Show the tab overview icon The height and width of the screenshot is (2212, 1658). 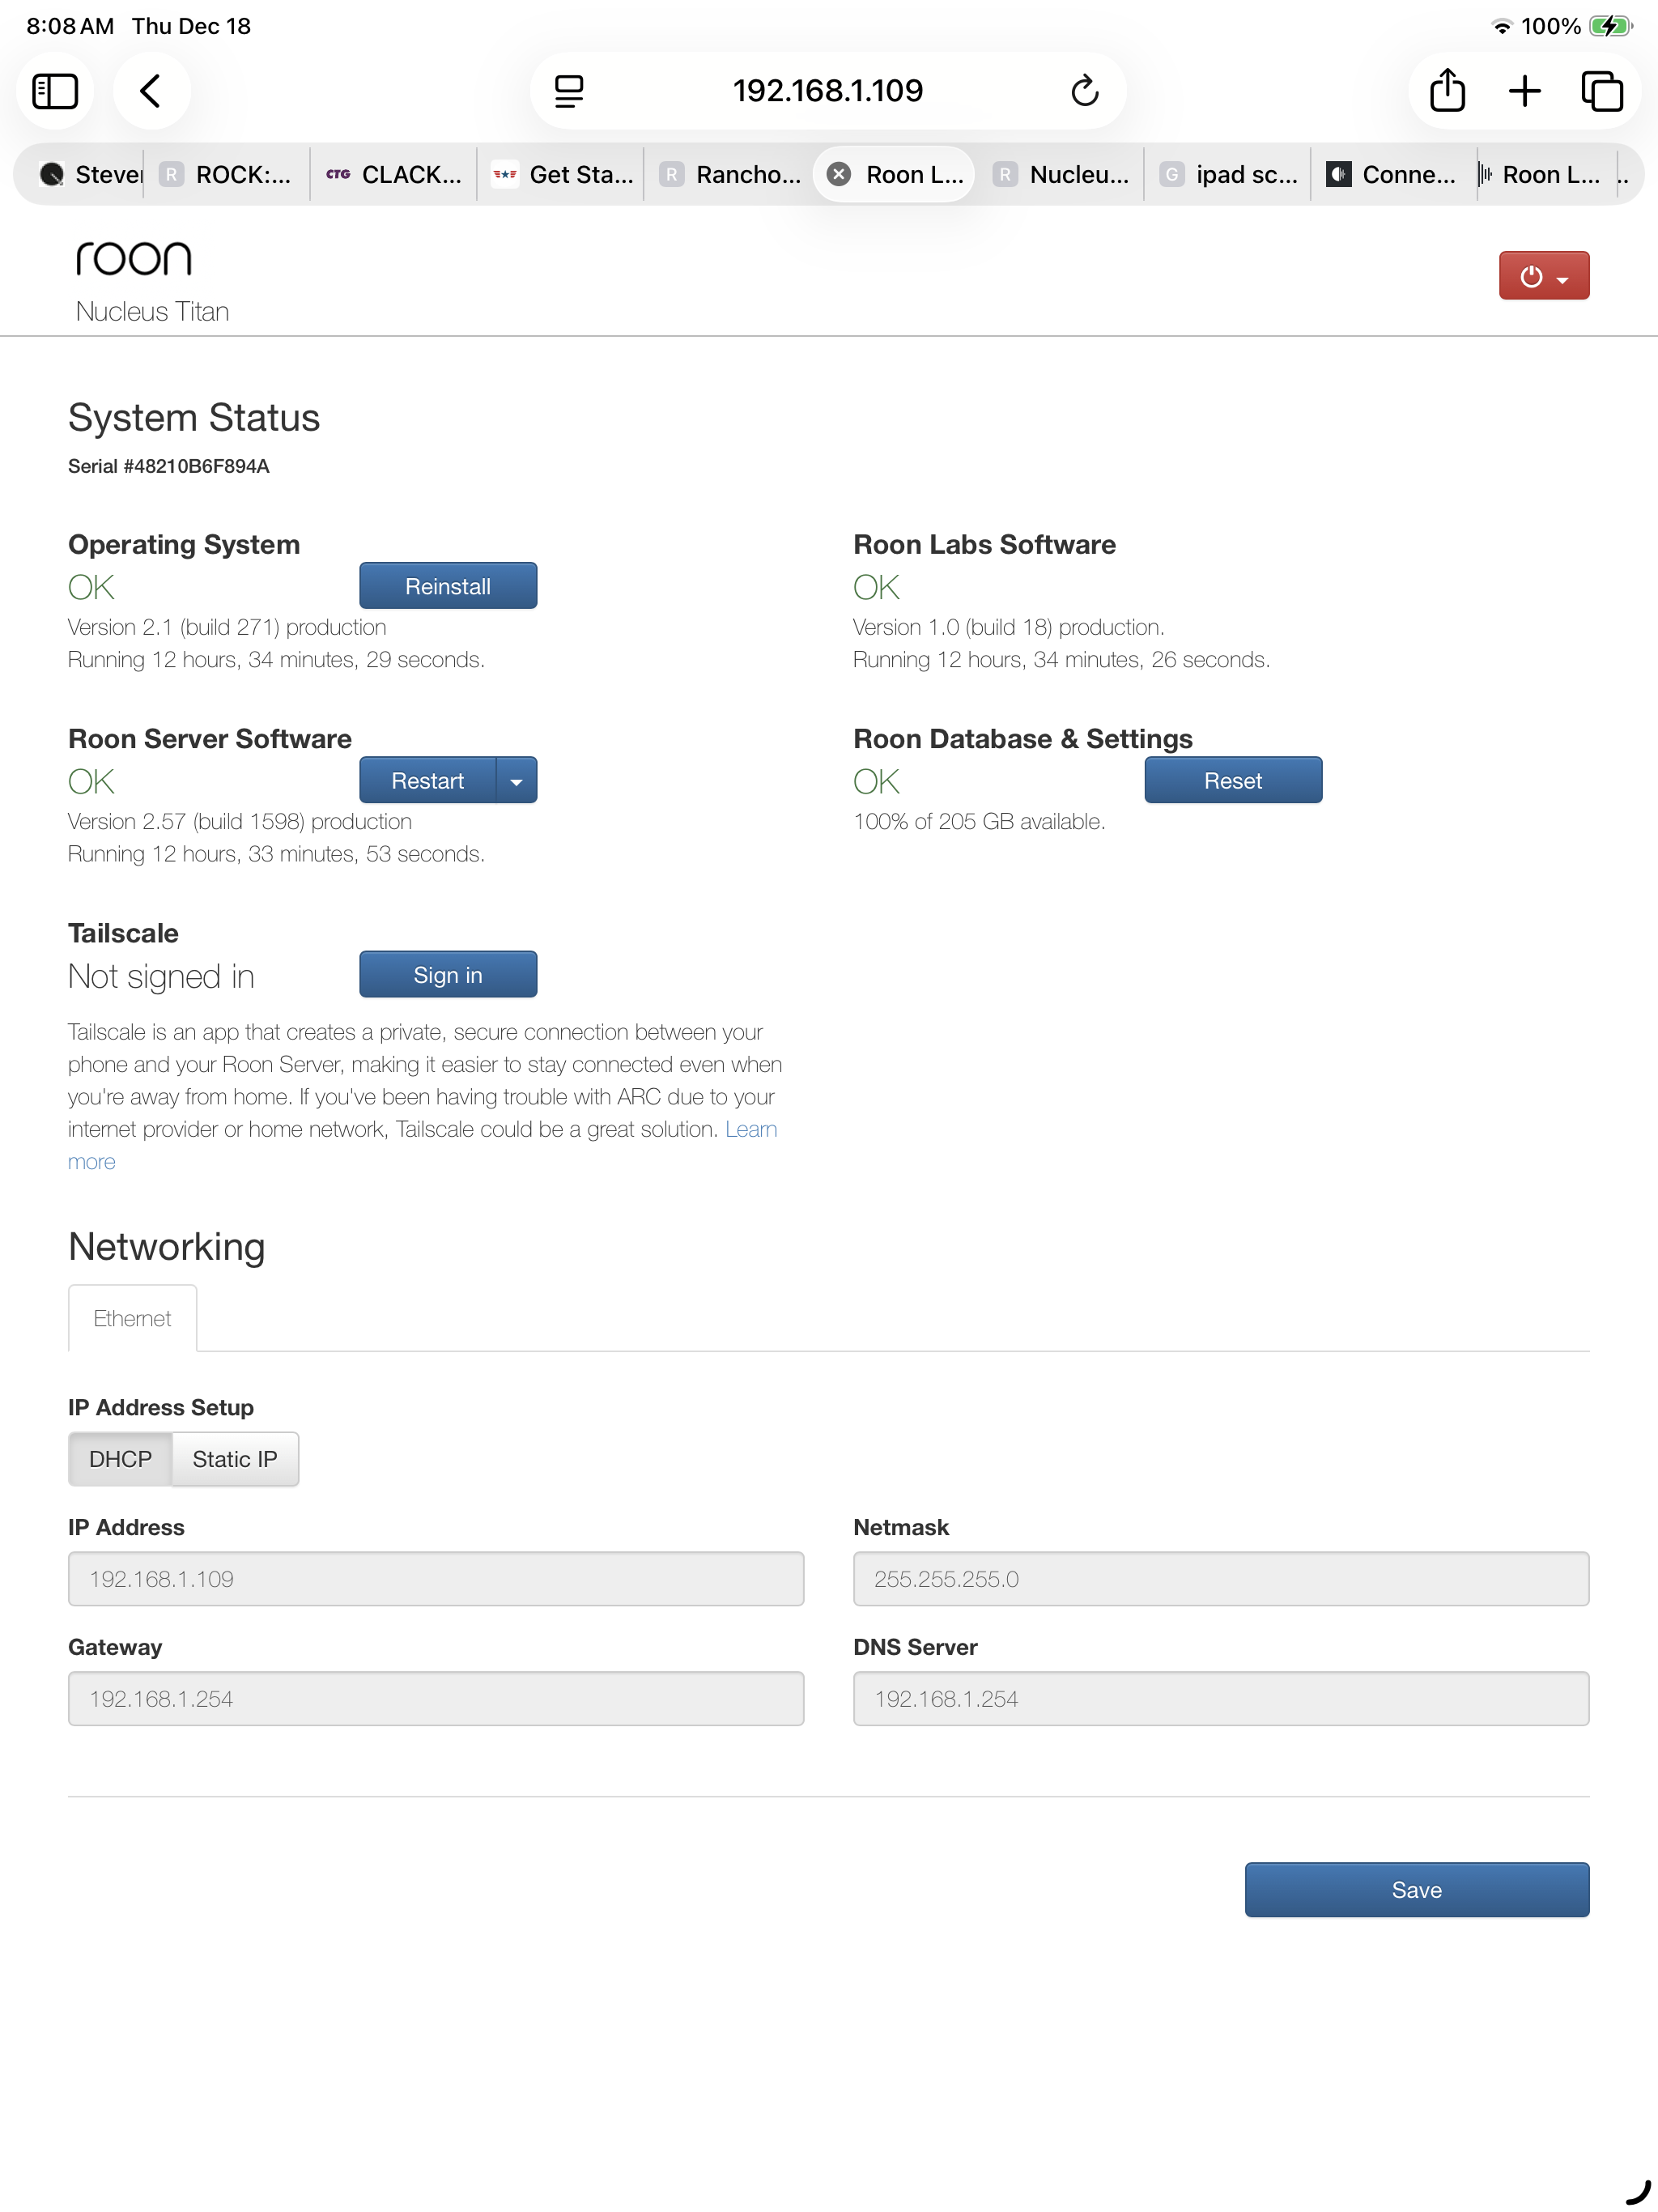[x=1601, y=91]
